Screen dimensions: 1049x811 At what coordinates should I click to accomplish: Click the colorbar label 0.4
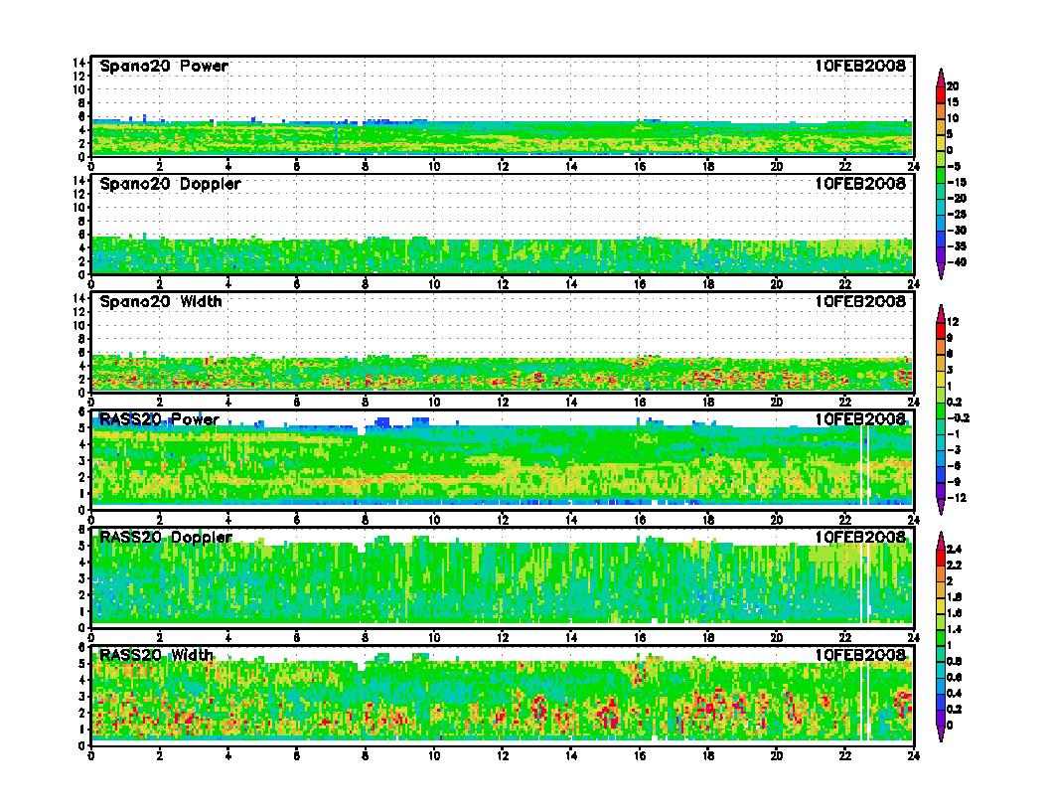954,694
